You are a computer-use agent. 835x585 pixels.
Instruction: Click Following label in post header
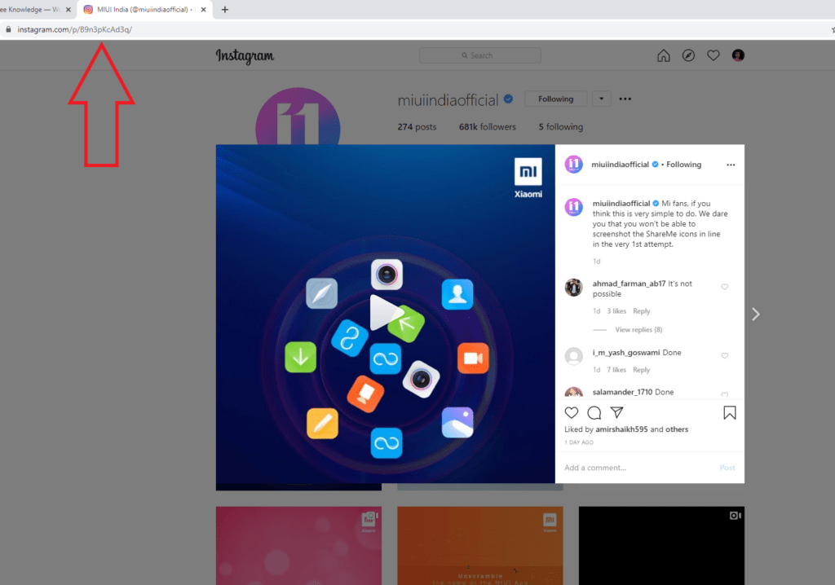684,165
